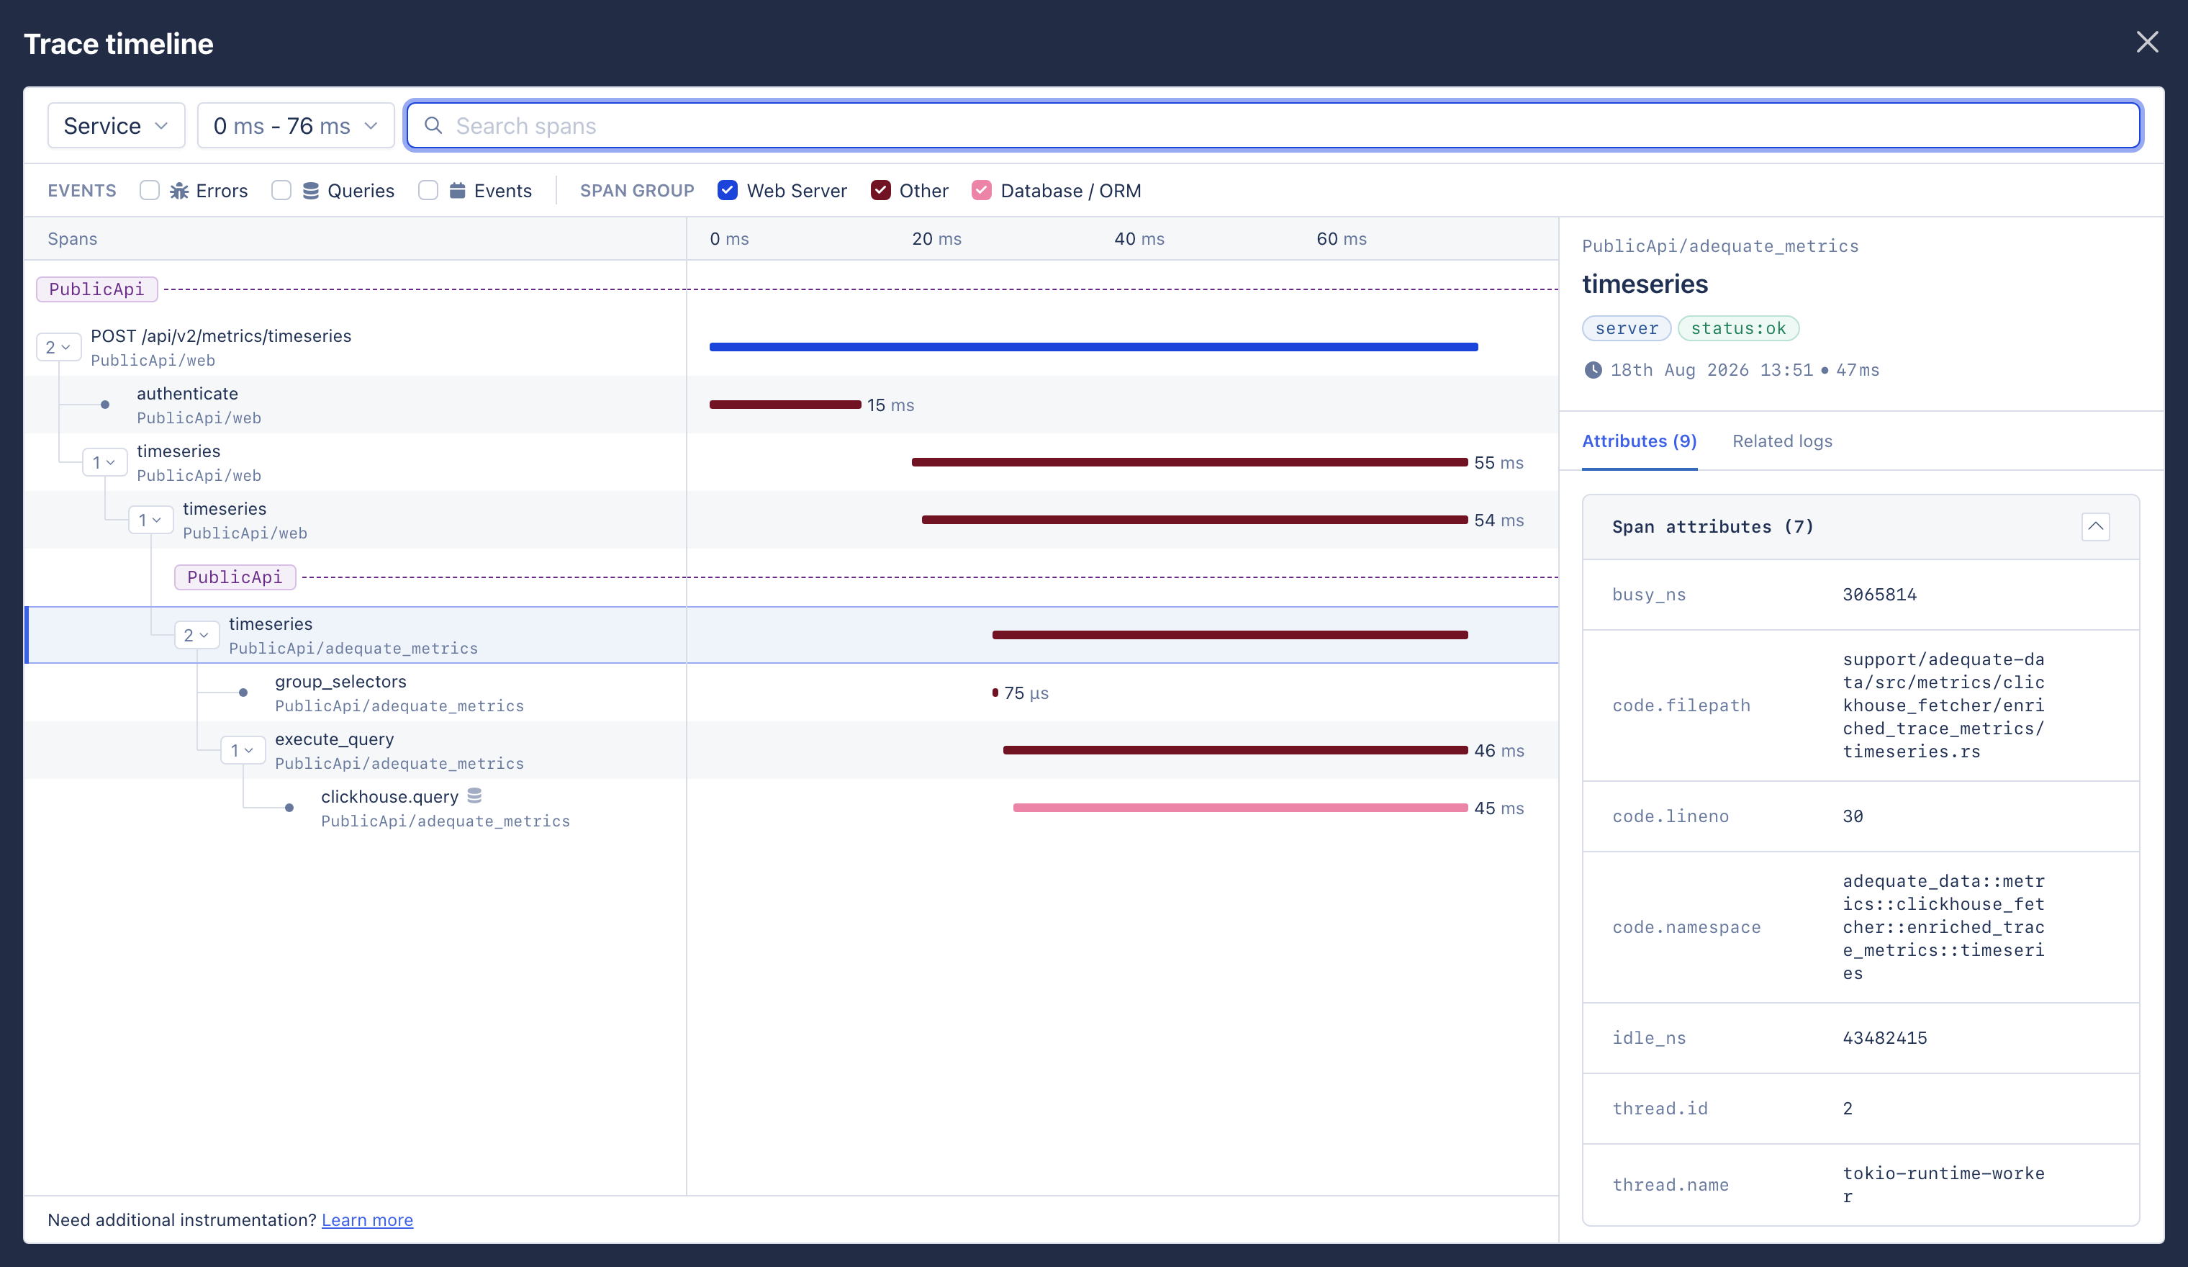Focus the Search spans field
2188x1267 pixels.
pos(1274,126)
